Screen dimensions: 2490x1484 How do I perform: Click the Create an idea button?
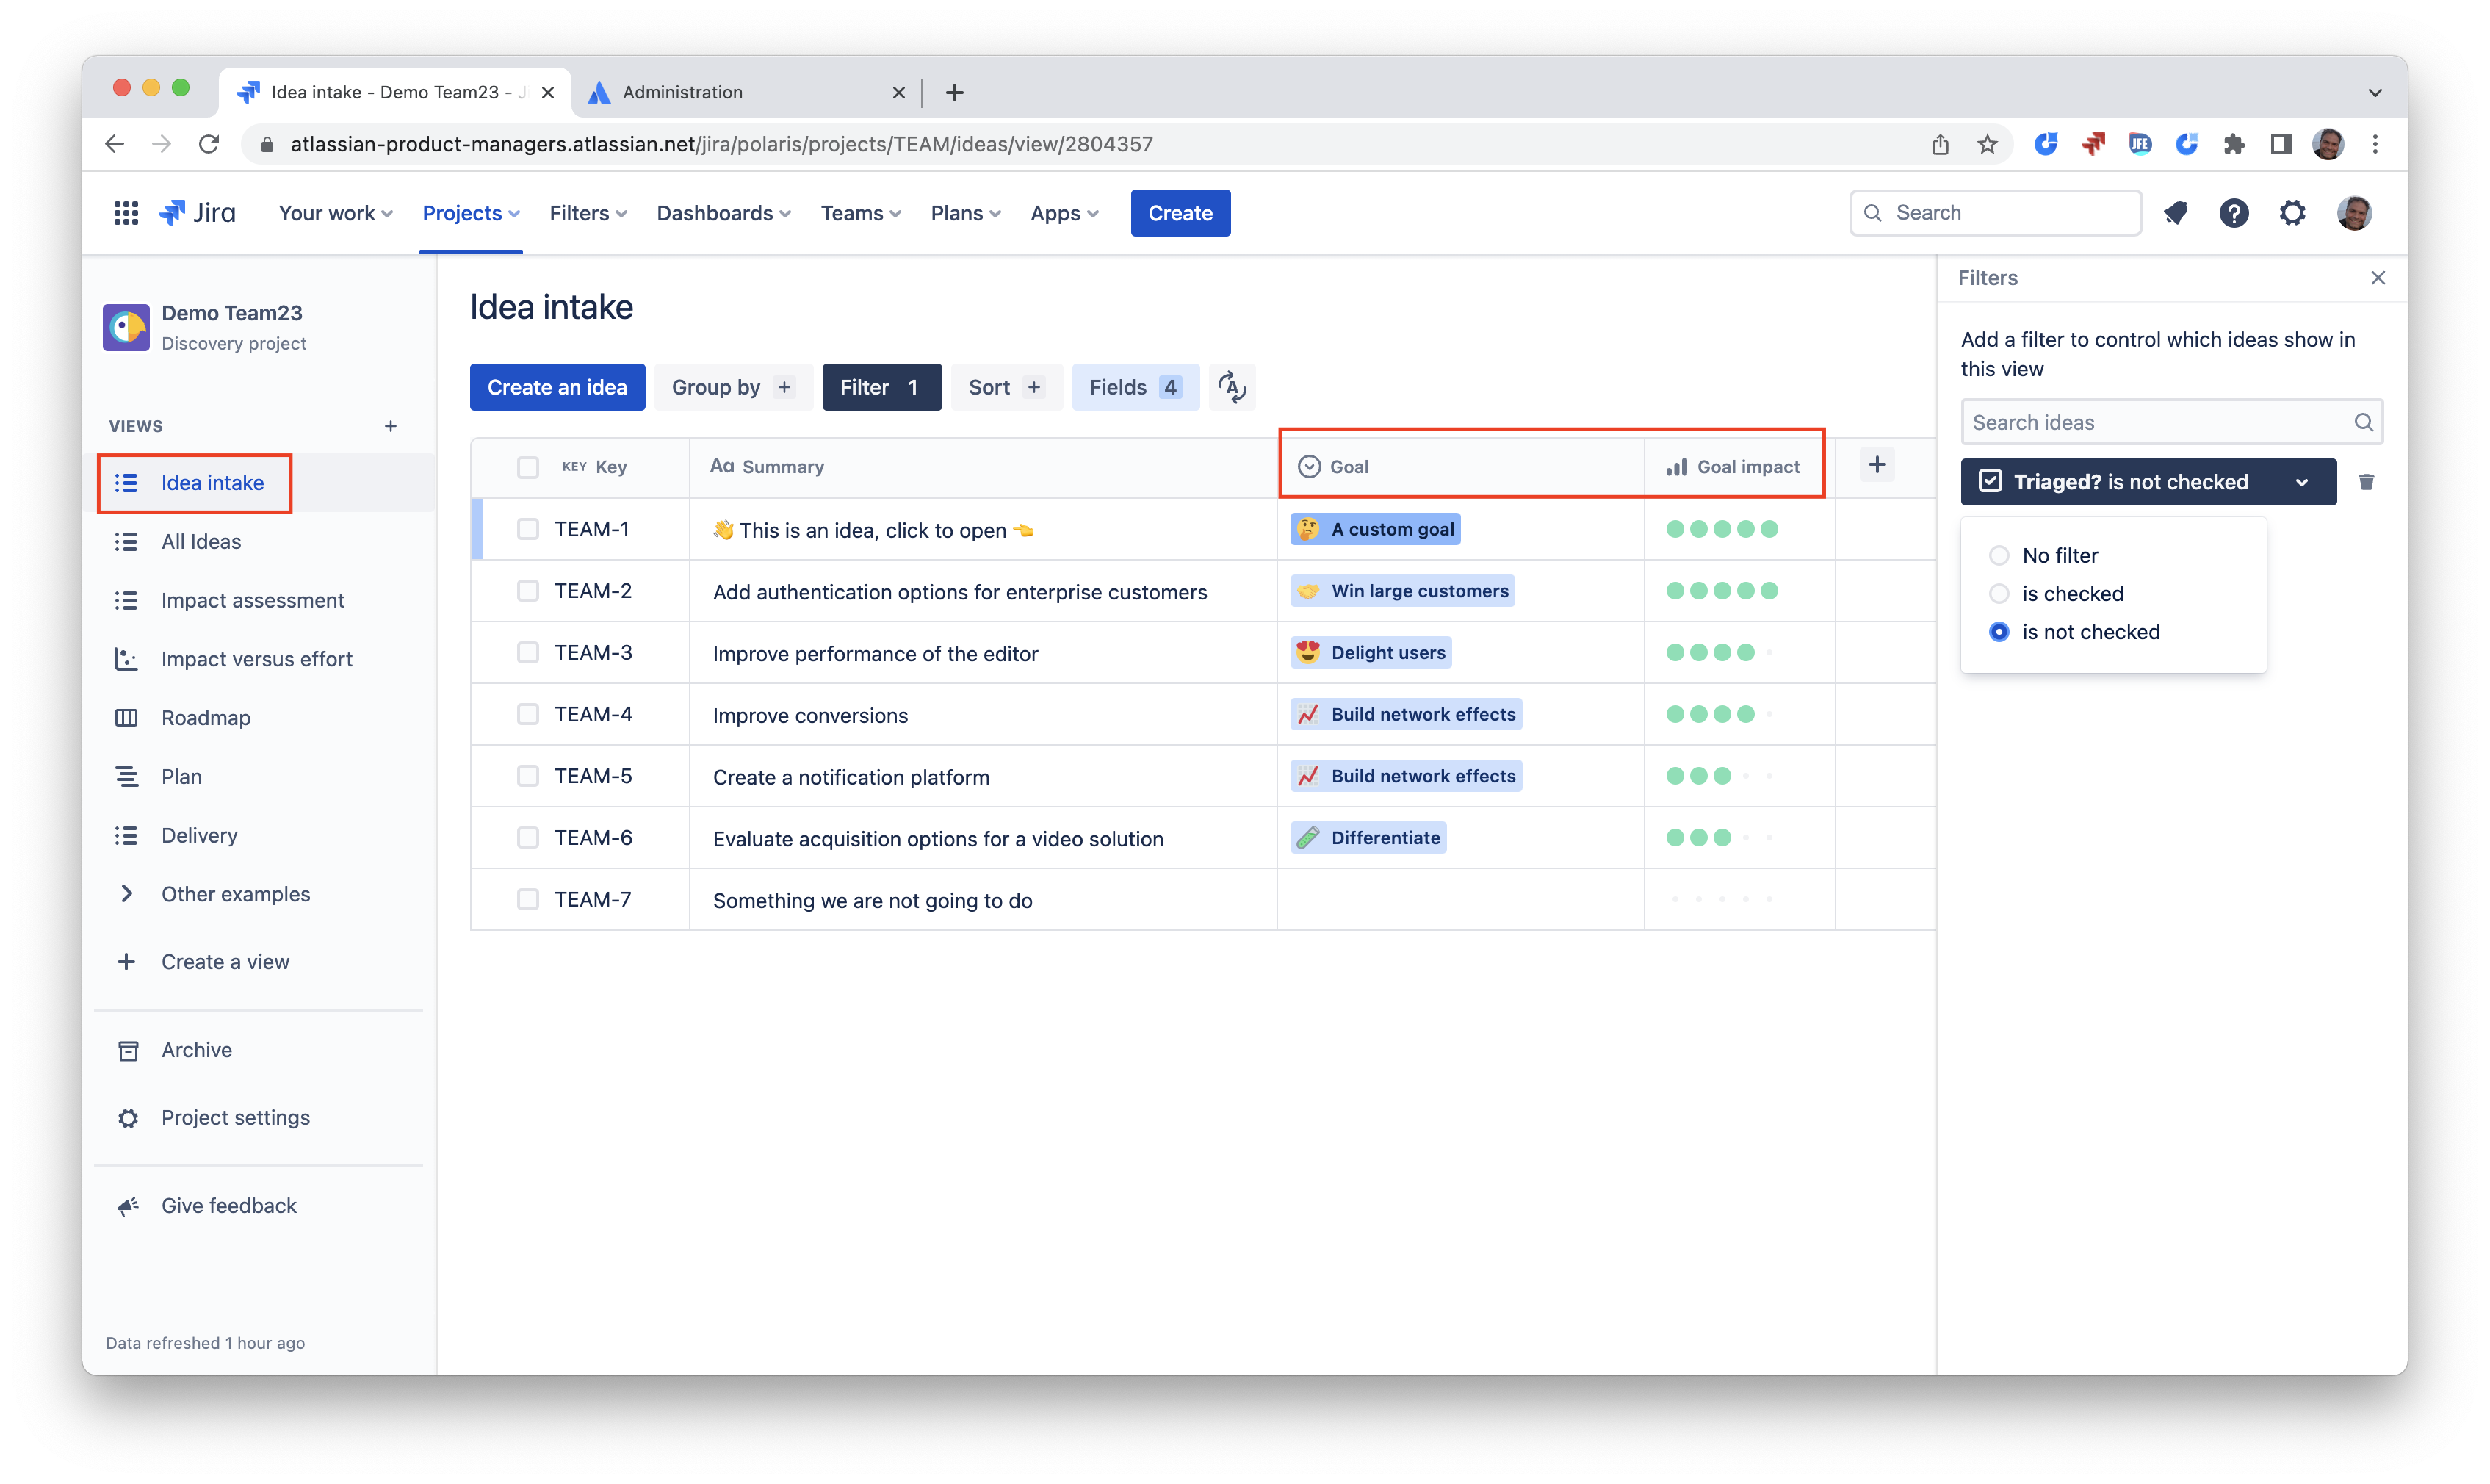[x=557, y=387]
